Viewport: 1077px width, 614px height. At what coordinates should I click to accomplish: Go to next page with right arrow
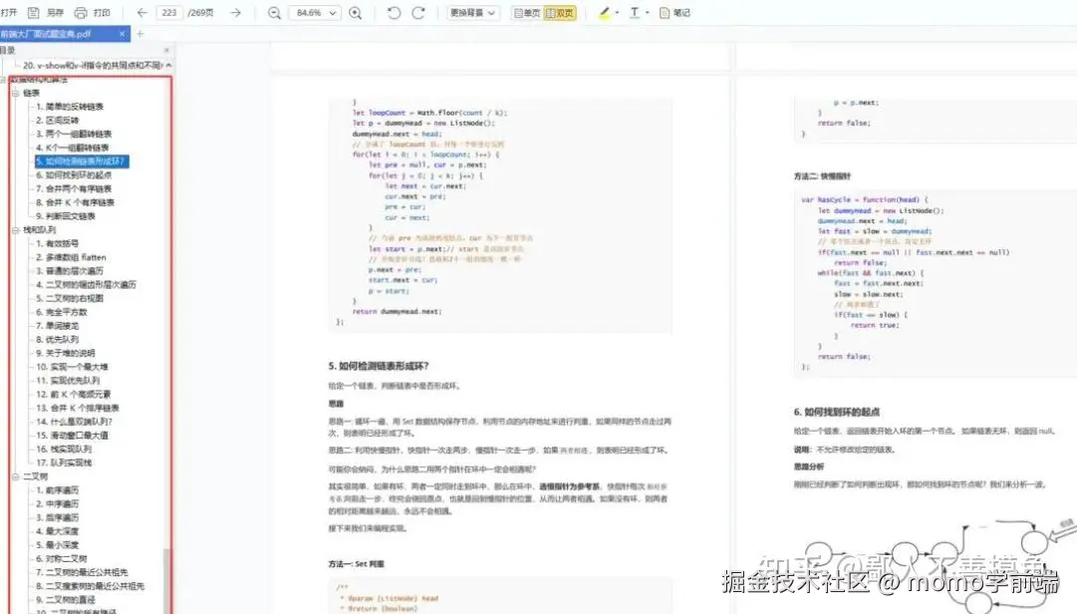[x=235, y=12]
